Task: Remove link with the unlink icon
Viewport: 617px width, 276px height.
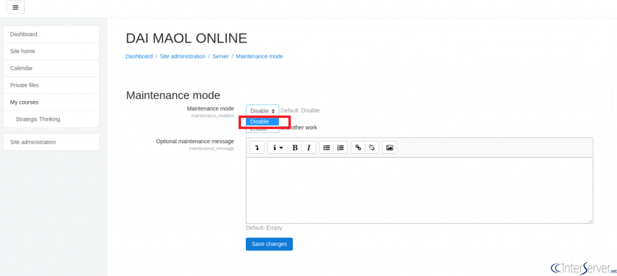Action: pyautogui.click(x=372, y=147)
